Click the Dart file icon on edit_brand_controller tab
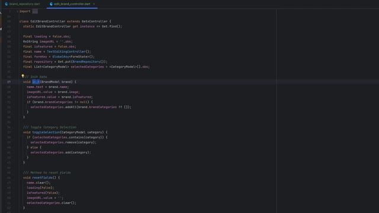The image size is (379, 213). click(51, 4)
